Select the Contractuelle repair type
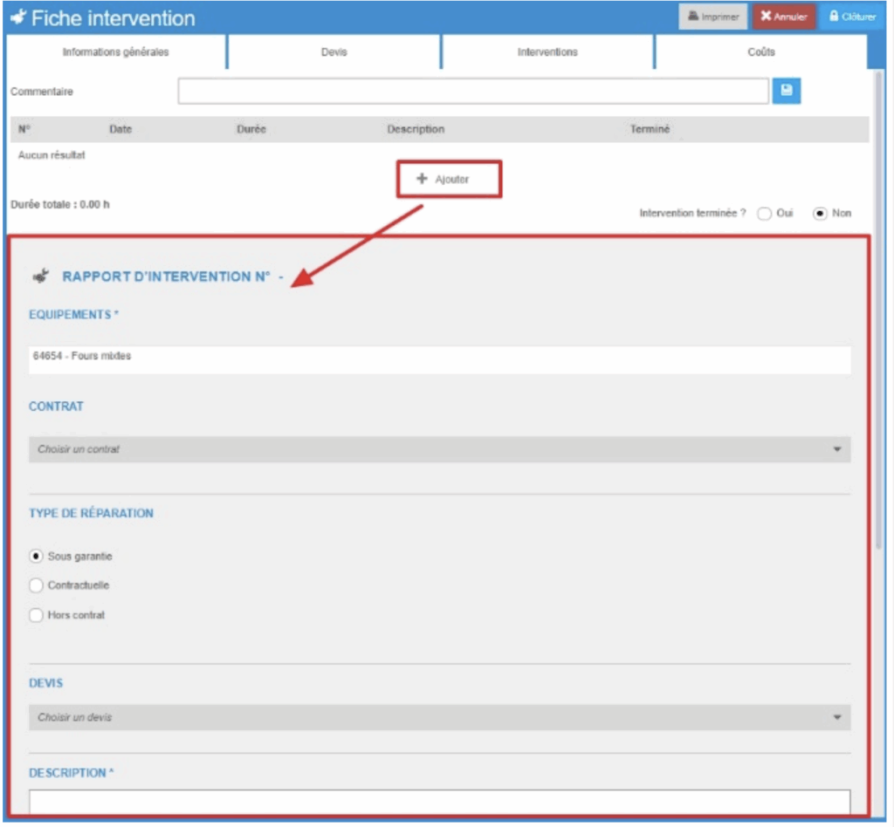The height and width of the screenshot is (827, 894). pyautogui.click(x=36, y=585)
